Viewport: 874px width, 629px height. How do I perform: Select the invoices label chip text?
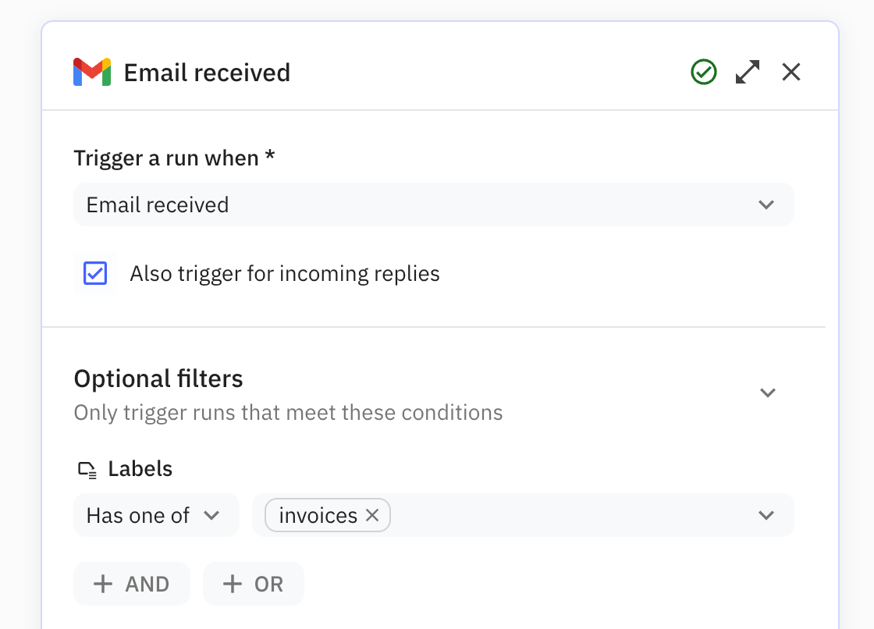point(318,516)
